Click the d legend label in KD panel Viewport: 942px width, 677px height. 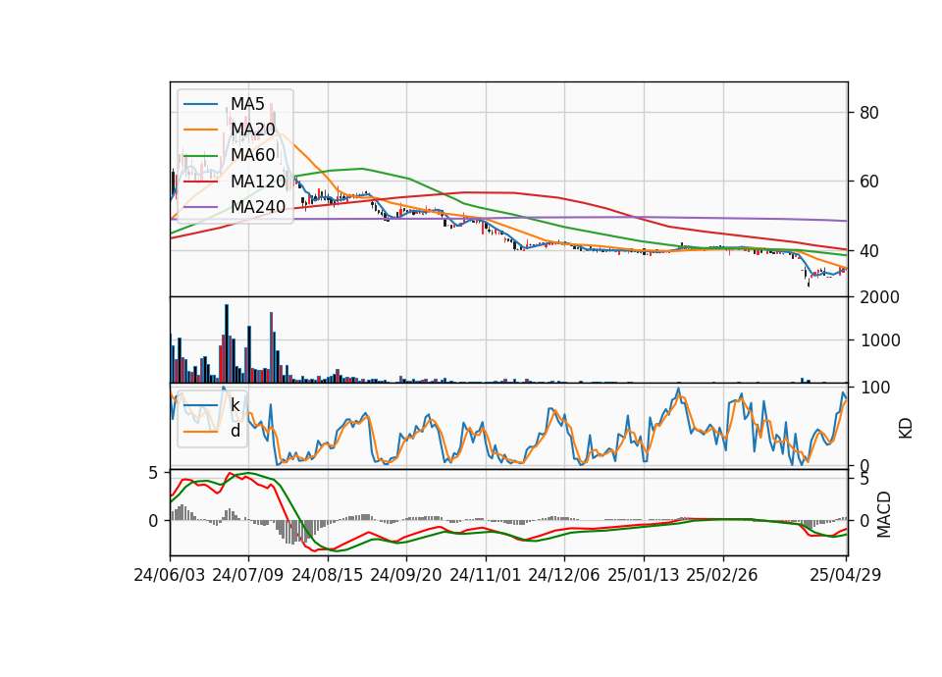coord(235,431)
